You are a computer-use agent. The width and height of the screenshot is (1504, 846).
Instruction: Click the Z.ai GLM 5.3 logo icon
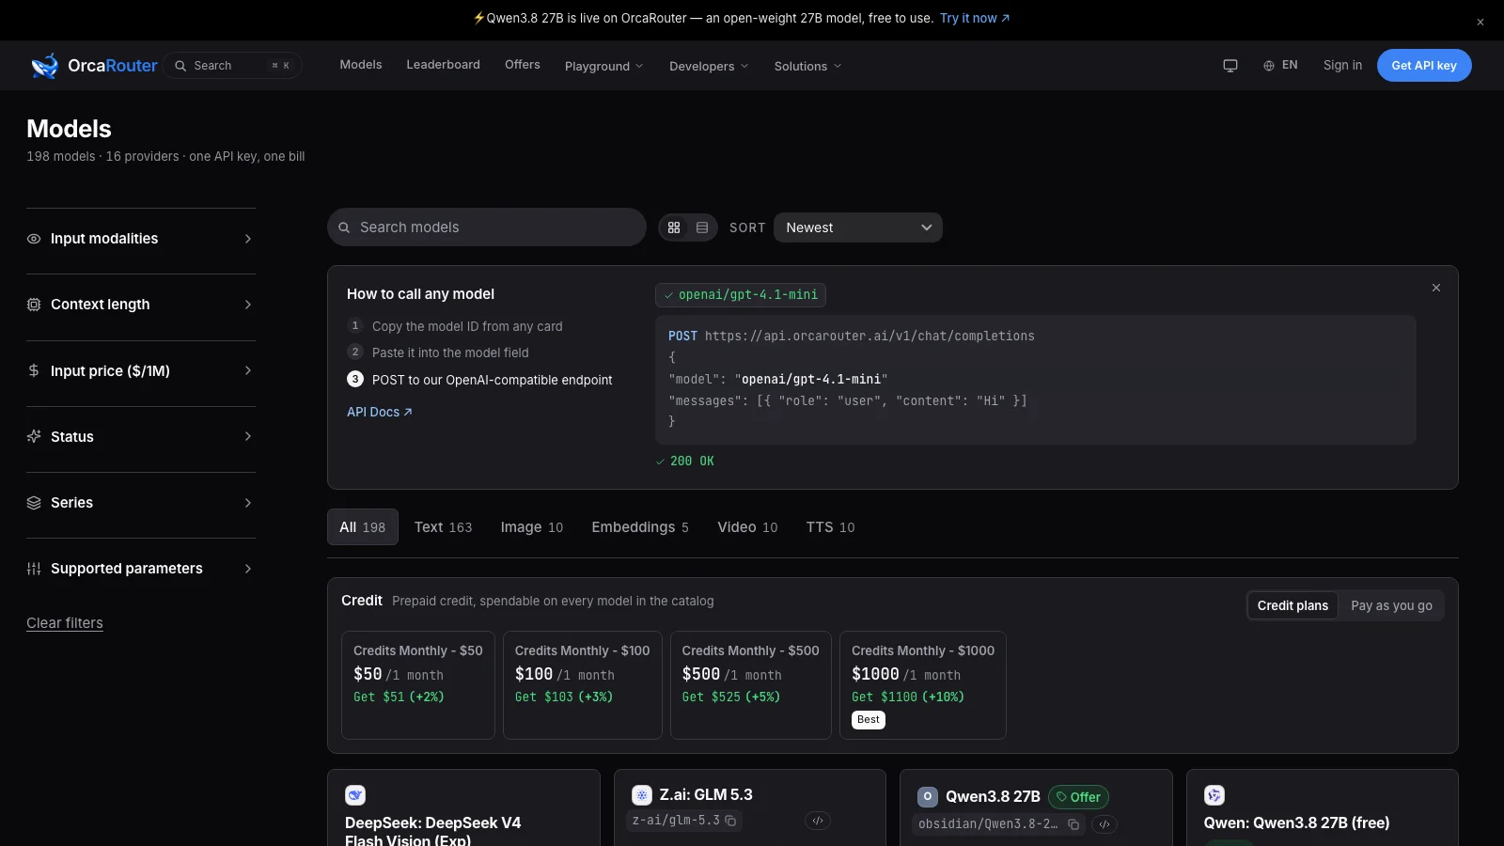click(642, 795)
